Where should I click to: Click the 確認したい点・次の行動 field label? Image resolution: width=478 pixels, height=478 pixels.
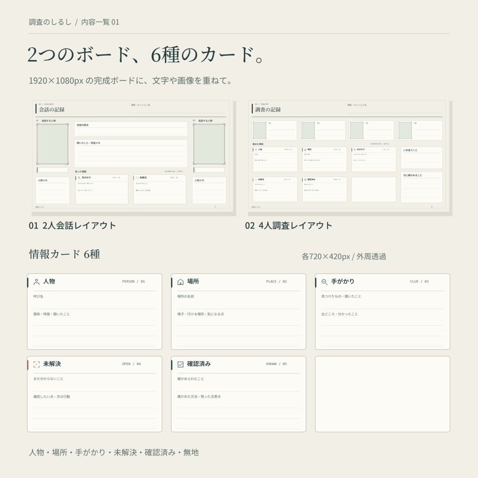click(51, 397)
